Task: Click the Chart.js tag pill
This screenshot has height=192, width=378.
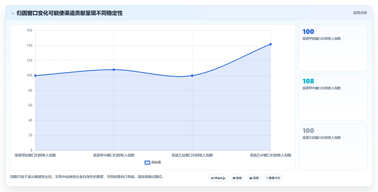Action: pyautogui.click(x=218, y=178)
